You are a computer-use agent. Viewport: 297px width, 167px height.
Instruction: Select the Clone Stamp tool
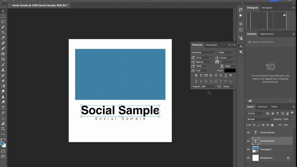coord(3,70)
